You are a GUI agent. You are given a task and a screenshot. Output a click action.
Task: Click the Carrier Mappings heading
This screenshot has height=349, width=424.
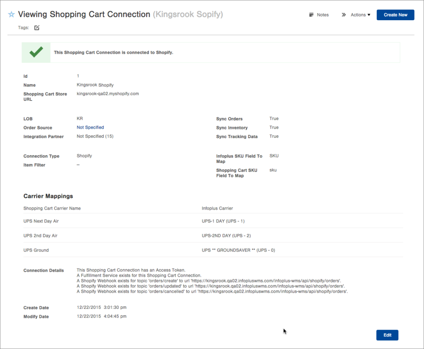48,196
